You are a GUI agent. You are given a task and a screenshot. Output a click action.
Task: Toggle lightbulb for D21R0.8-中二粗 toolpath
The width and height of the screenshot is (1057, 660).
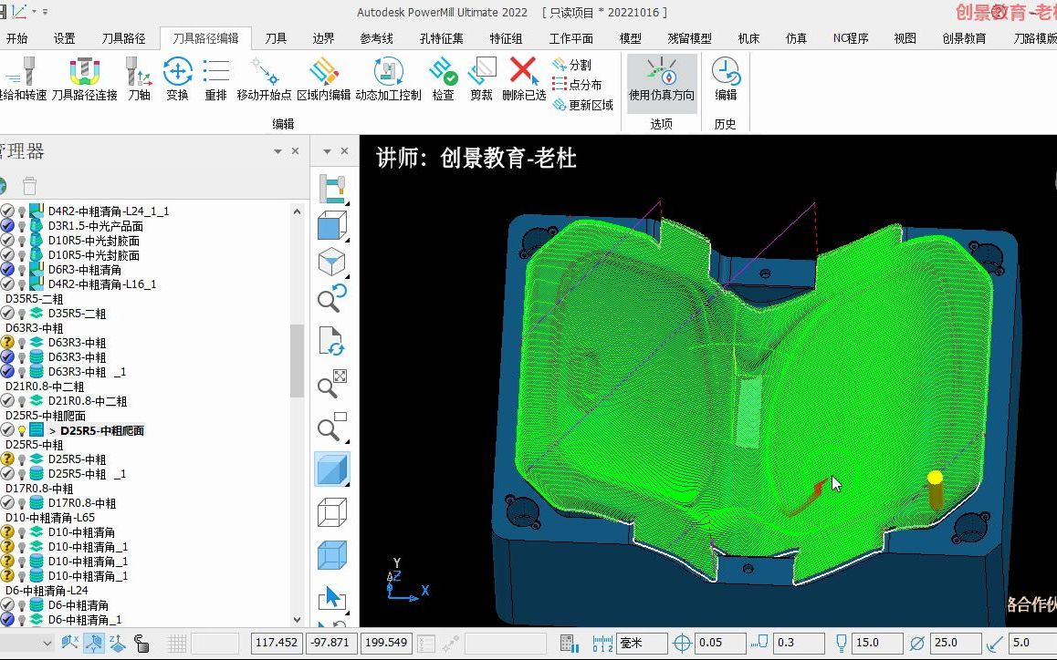coord(22,401)
